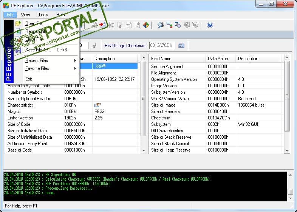
Task: Click the document-with-ribbon toolbar icon
Action: coord(120,25)
